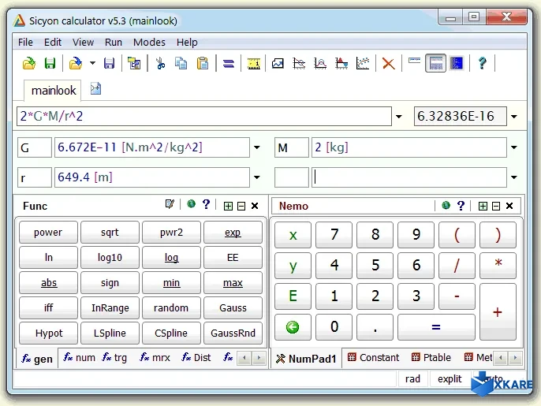Screen dimensions: 541x406
Task: Open the Run menu
Action: pyautogui.click(x=114, y=42)
